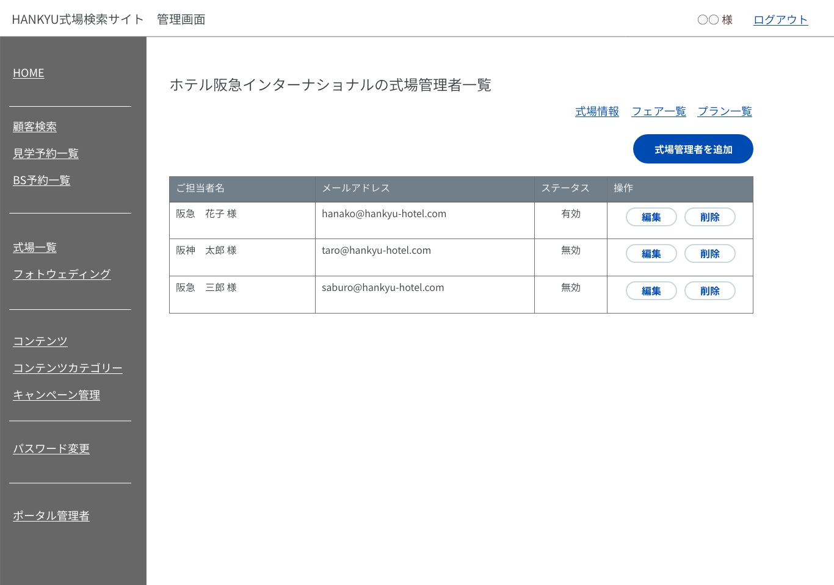Delete the 阪急 三郎 manager entry
The width and height of the screenshot is (834, 585).
click(709, 291)
